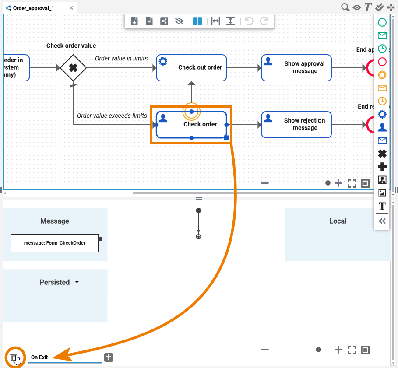Image resolution: width=398 pixels, height=368 pixels.
Task: Select the blue user task person icon in palette
Action: coord(382,127)
